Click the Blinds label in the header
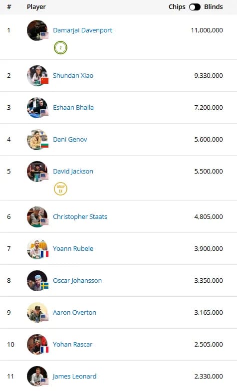The image size is (237, 391). [x=214, y=7]
